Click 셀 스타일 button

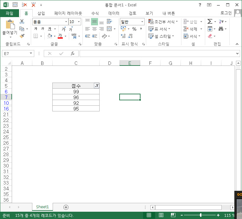161,36
